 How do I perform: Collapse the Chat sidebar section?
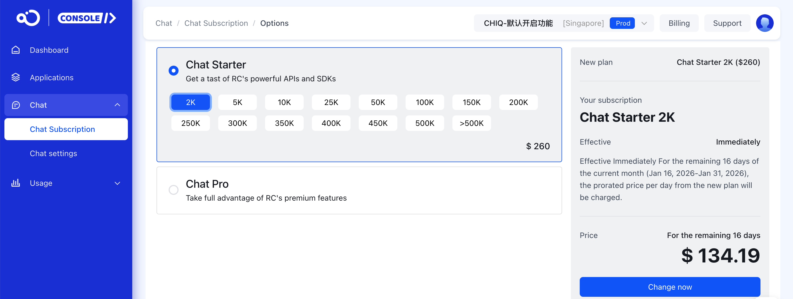117,105
